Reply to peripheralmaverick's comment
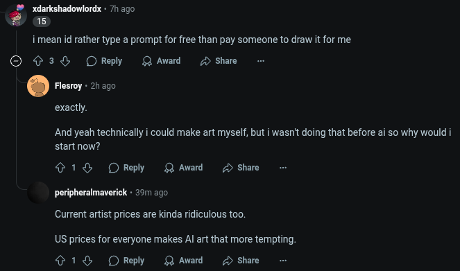 point(126,261)
